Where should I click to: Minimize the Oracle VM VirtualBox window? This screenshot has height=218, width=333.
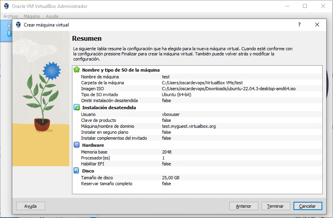click(x=287, y=6)
